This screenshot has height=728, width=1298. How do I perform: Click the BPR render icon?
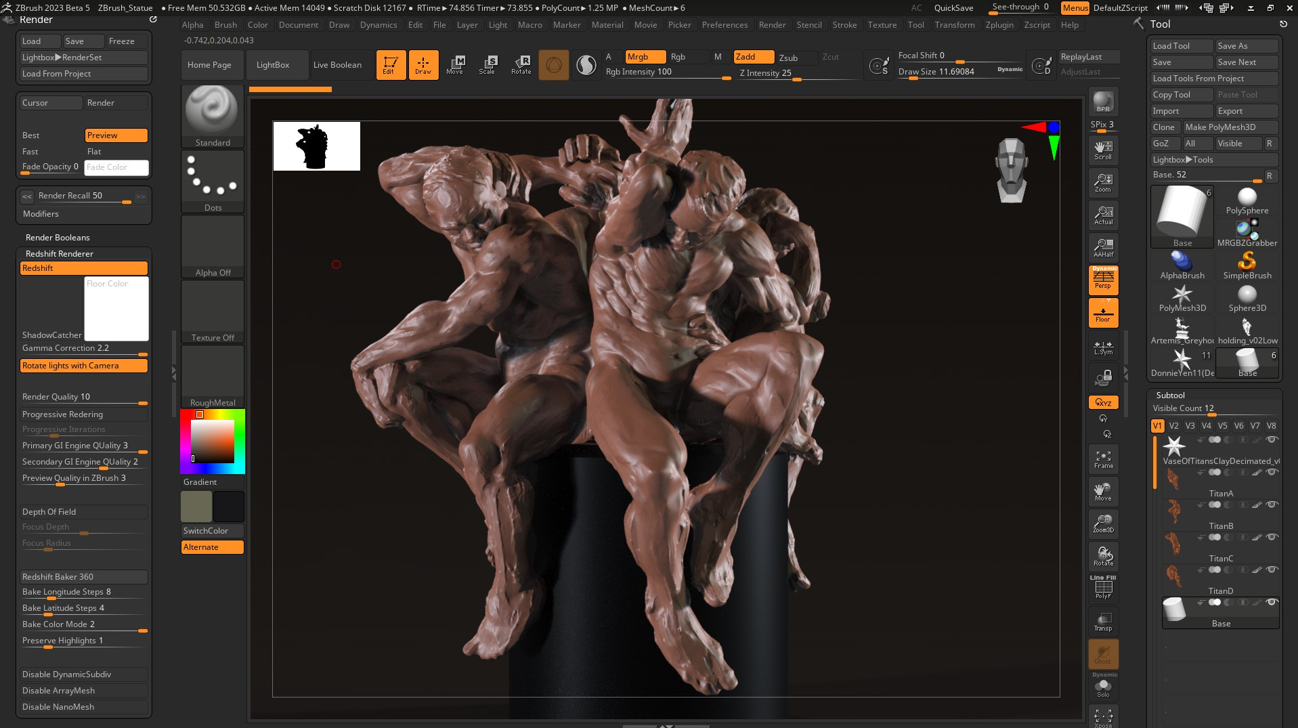pyautogui.click(x=1103, y=102)
